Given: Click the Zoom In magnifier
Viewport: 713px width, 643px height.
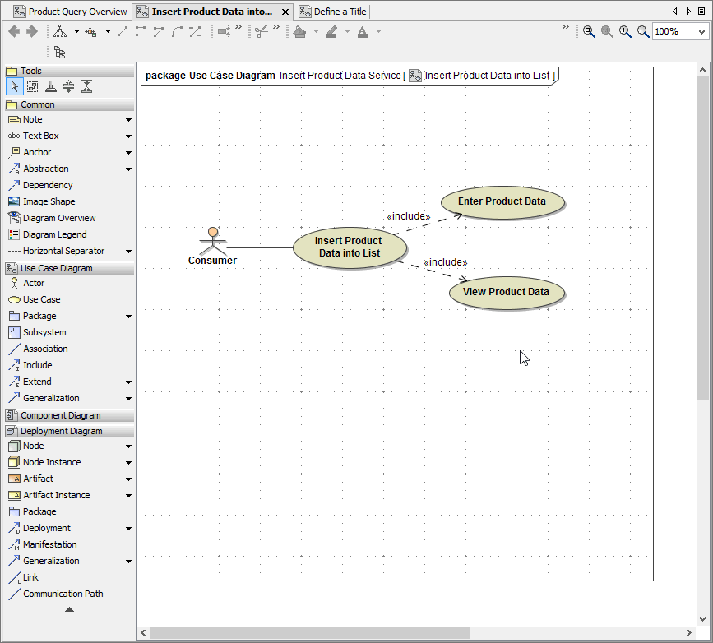Looking at the screenshot, I should point(625,31).
